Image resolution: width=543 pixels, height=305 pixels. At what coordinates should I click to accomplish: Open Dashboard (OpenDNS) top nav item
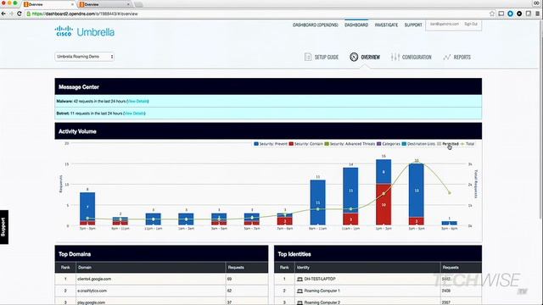click(x=315, y=25)
